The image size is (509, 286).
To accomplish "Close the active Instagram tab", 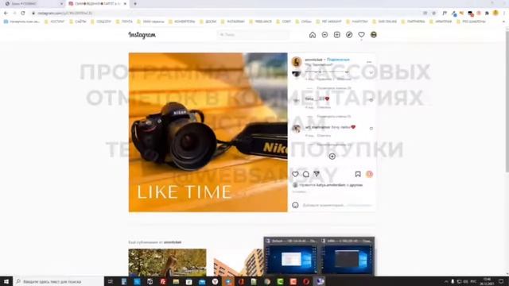I will point(125,3).
